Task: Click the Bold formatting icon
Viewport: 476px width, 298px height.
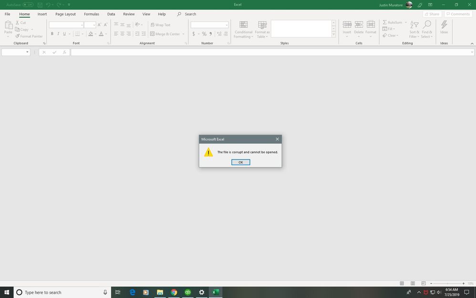Action: click(x=52, y=34)
